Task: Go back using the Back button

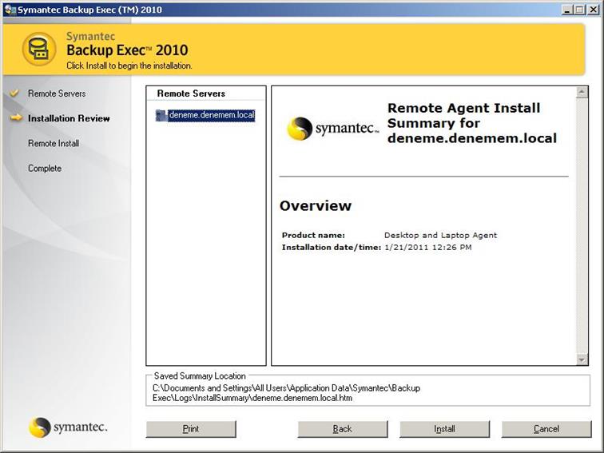Action: coord(342,429)
